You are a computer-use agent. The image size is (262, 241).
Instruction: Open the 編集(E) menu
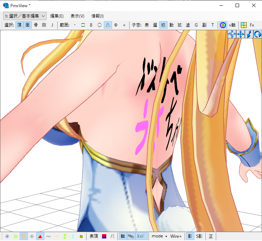click(57, 16)
